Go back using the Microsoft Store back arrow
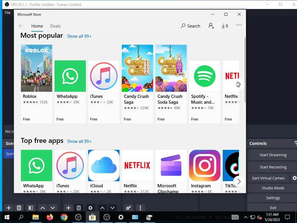Viewport: 297px width, 223px height. click(x=21, y=26)
